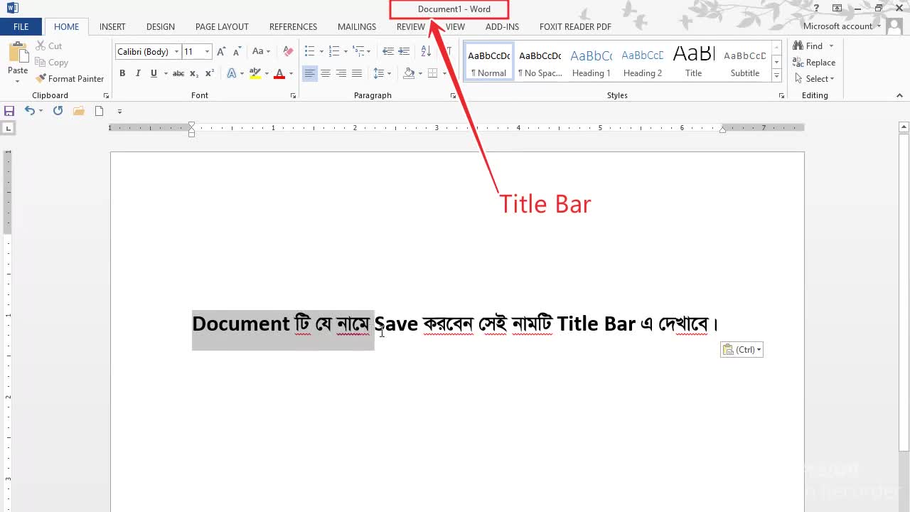This screenshot has height=512, width=910.
Task: Toggle Strikethrough abc formatting
Action: tap(178, 73)
